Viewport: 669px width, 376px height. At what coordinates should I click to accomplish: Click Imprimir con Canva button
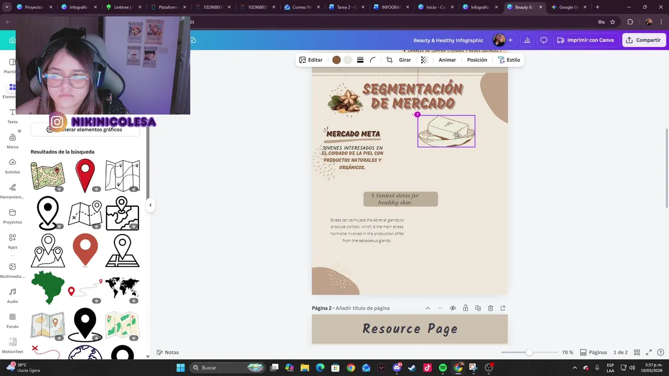point(585,40)
